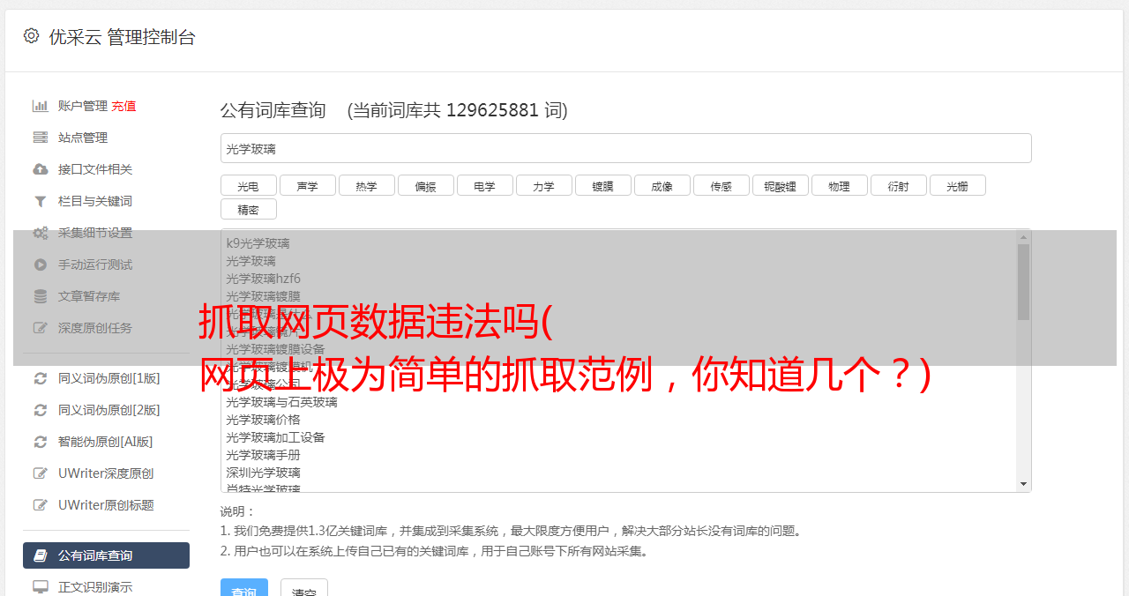Click the cloud upload icon for 接口文件相关
The image size is (1129, 596).
[40, 169]
